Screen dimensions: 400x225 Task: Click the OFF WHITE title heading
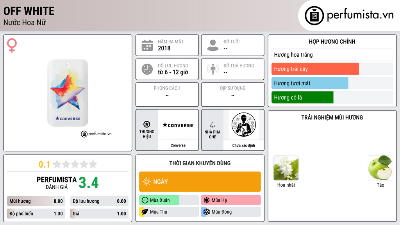point(29,11)
